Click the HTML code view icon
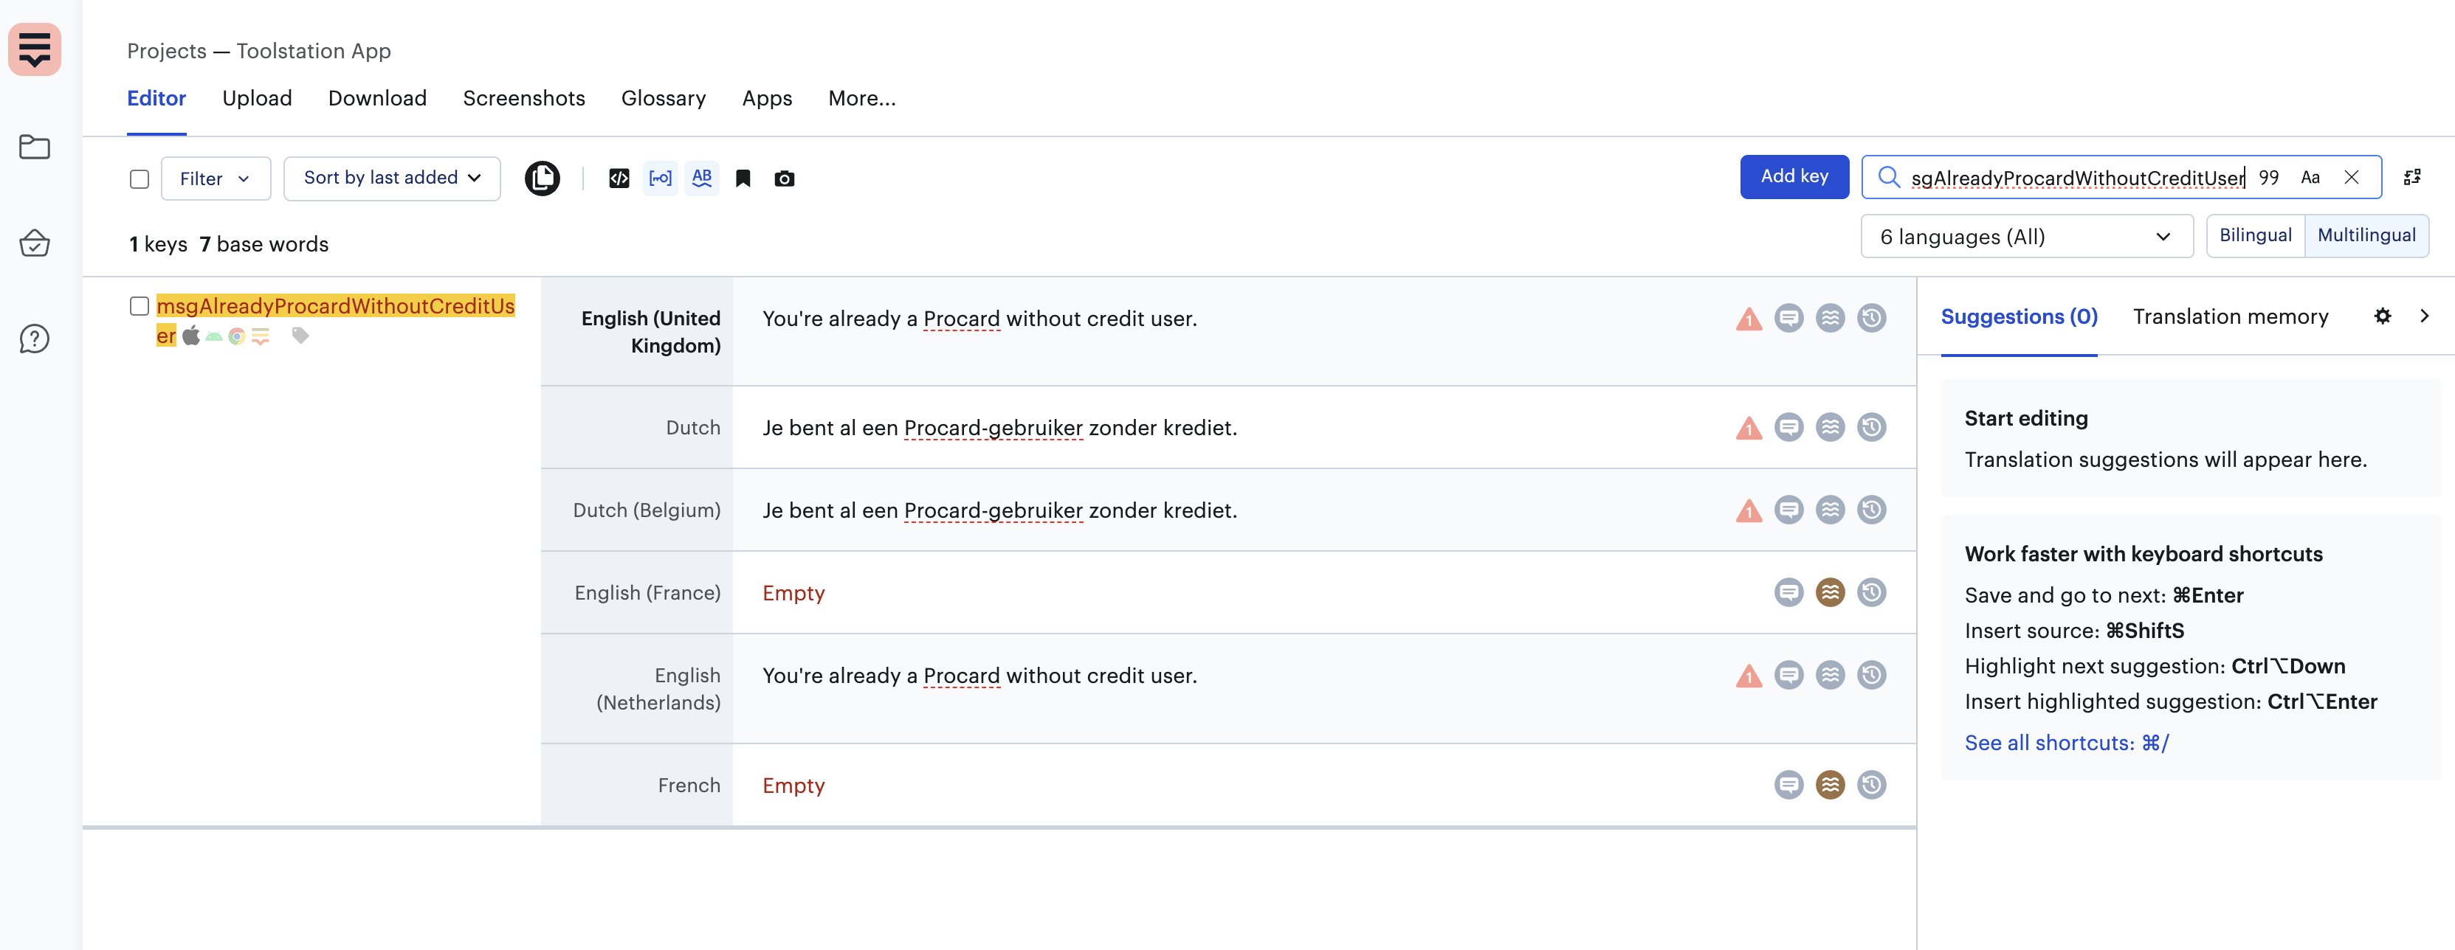The width and height of the screenshot is (2455, 950). point(619,178)
